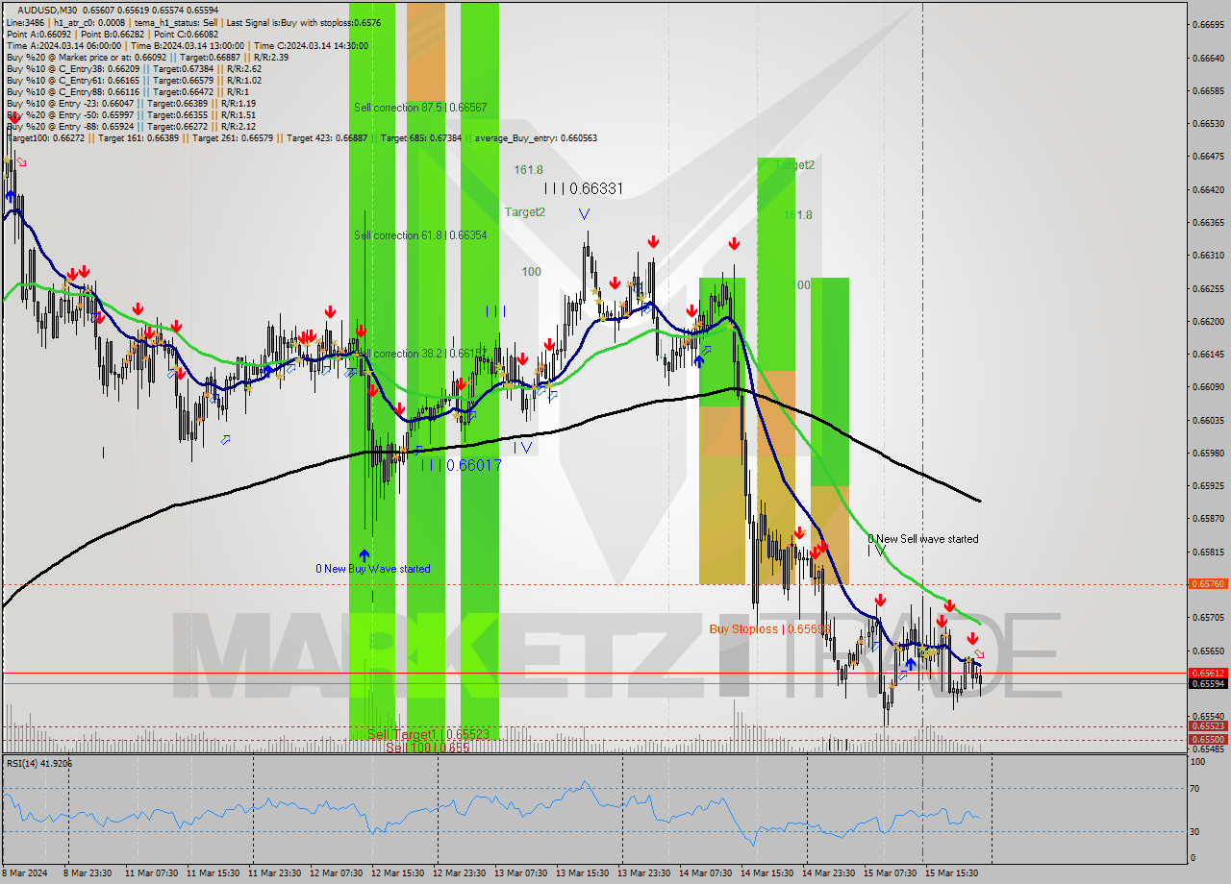Viewport: 1231px width, 884px height.
Task: Click the 'RSI(14) 41.9206' indicator label
Action: tap(39, 763)
